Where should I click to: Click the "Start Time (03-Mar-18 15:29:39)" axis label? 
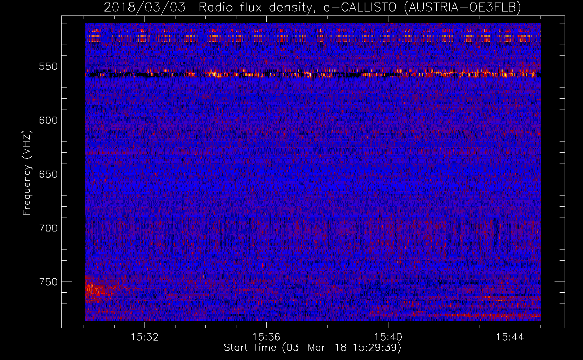click(x=312, y=348)
